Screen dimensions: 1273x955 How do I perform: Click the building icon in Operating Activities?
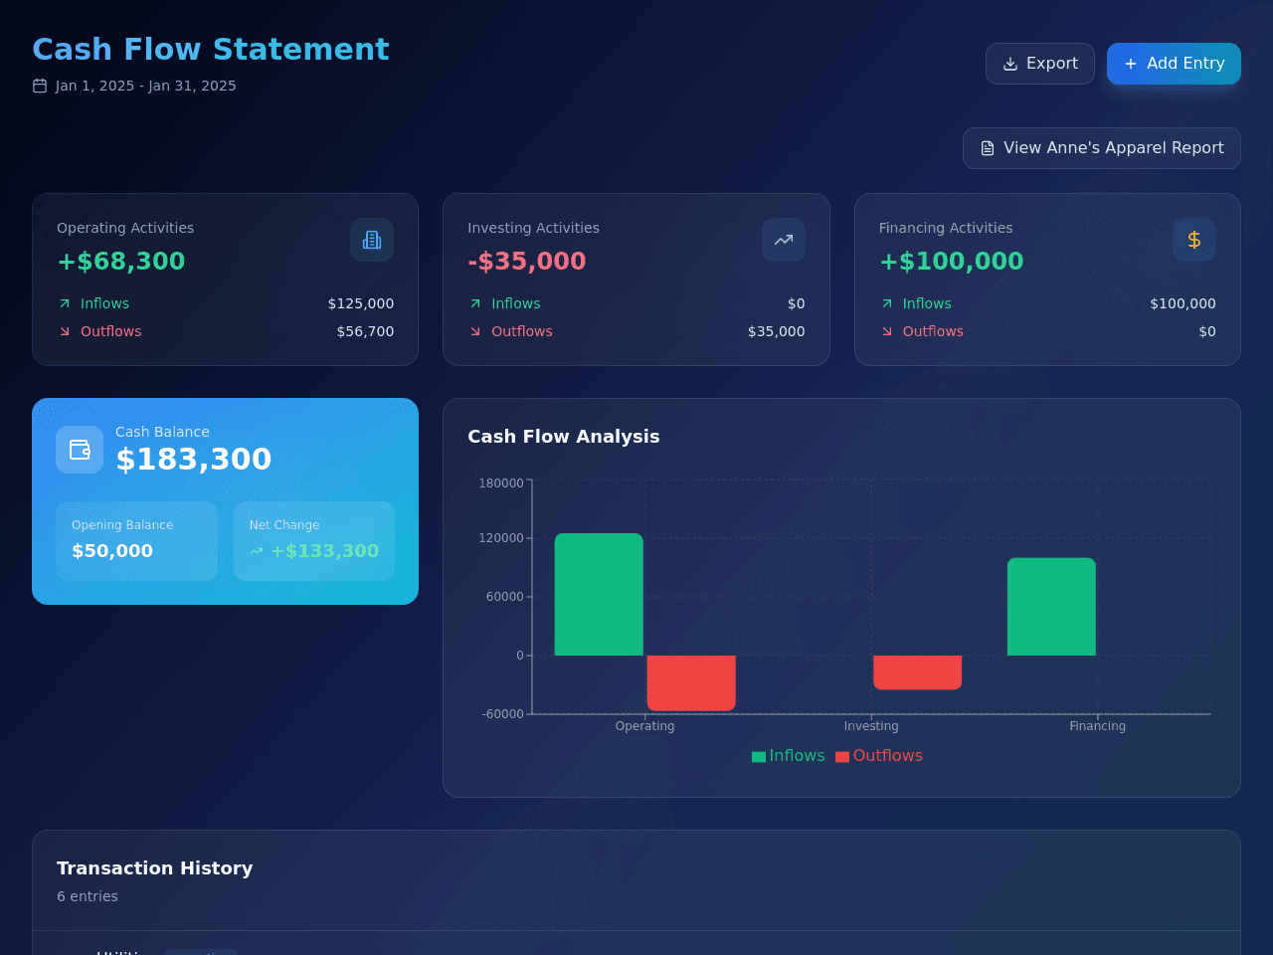click(x=372, y=240)
